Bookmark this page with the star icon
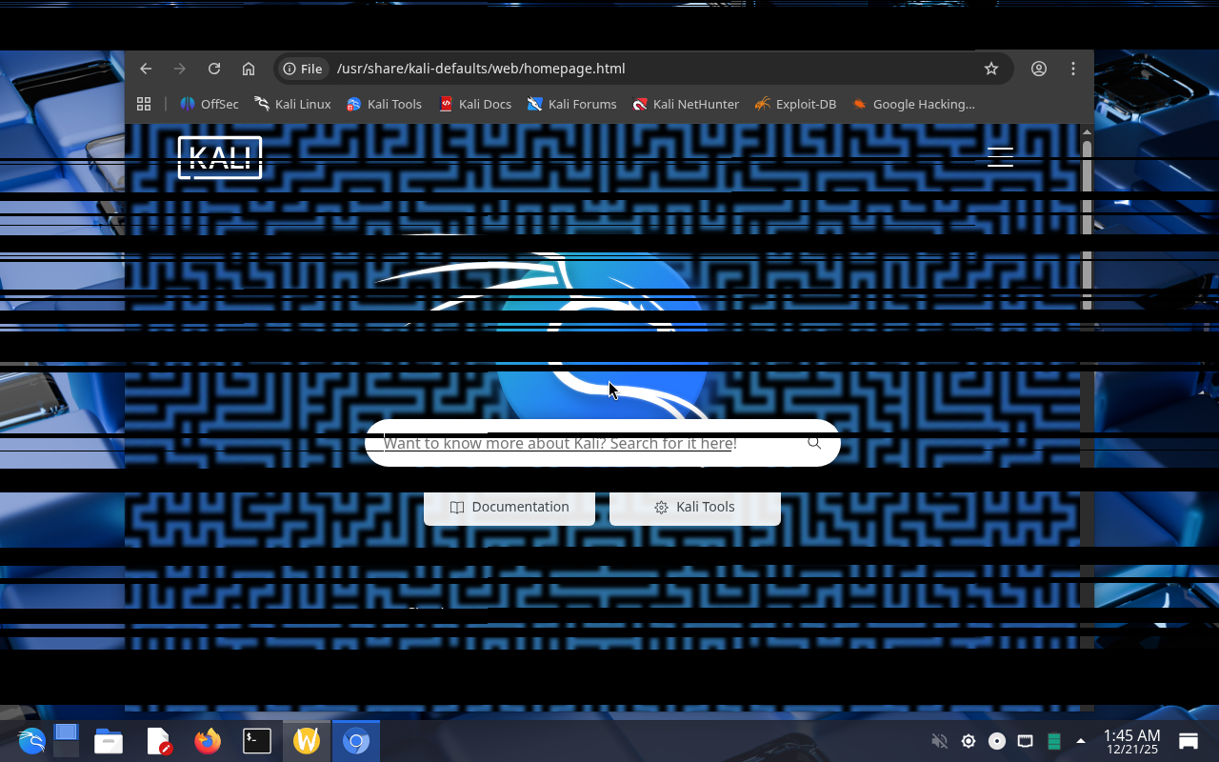This screenshot has height=762, width=1219. point(991,69)
